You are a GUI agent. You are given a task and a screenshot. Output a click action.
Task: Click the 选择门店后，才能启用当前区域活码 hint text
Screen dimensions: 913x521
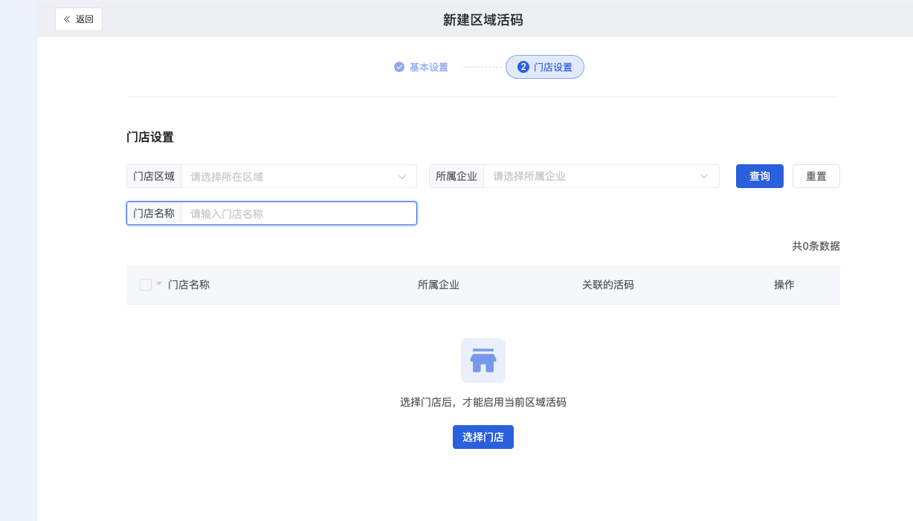click(483, 402)
